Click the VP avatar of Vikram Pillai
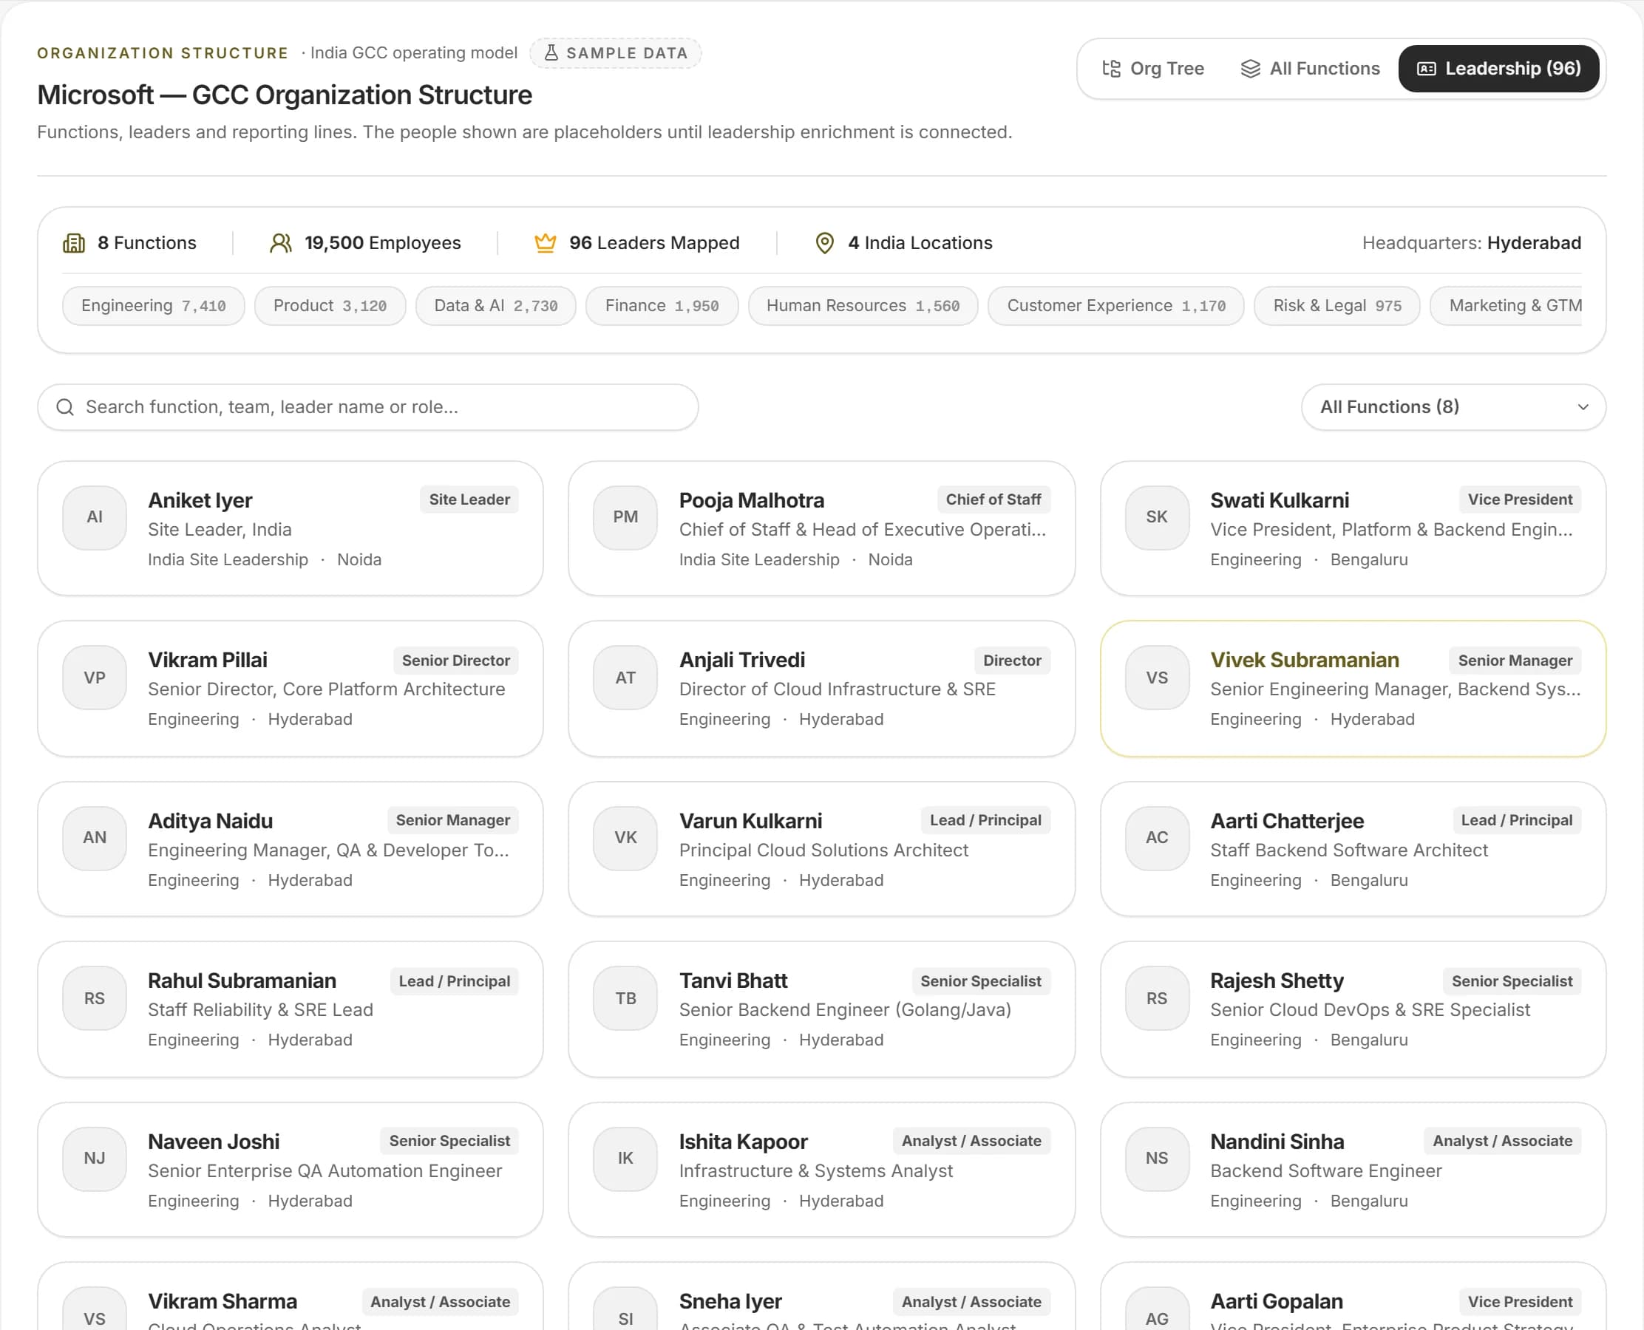 pyautogui.click(x=95, y=678)
